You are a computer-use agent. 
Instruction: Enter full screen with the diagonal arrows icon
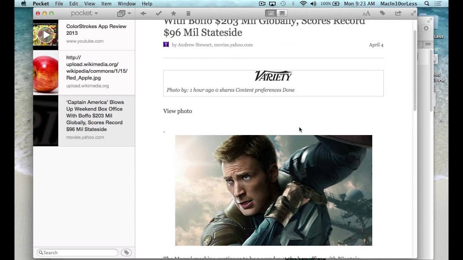click(413, 13)
